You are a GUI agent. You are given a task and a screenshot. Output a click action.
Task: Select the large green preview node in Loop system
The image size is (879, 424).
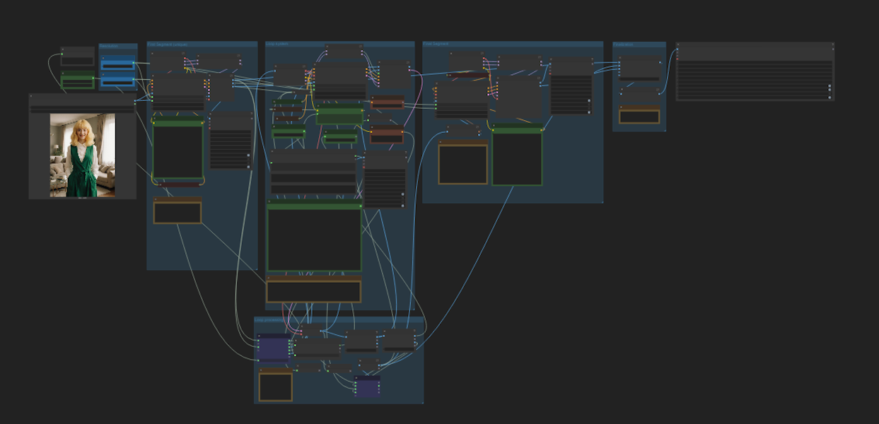click(x=314, y=239)
